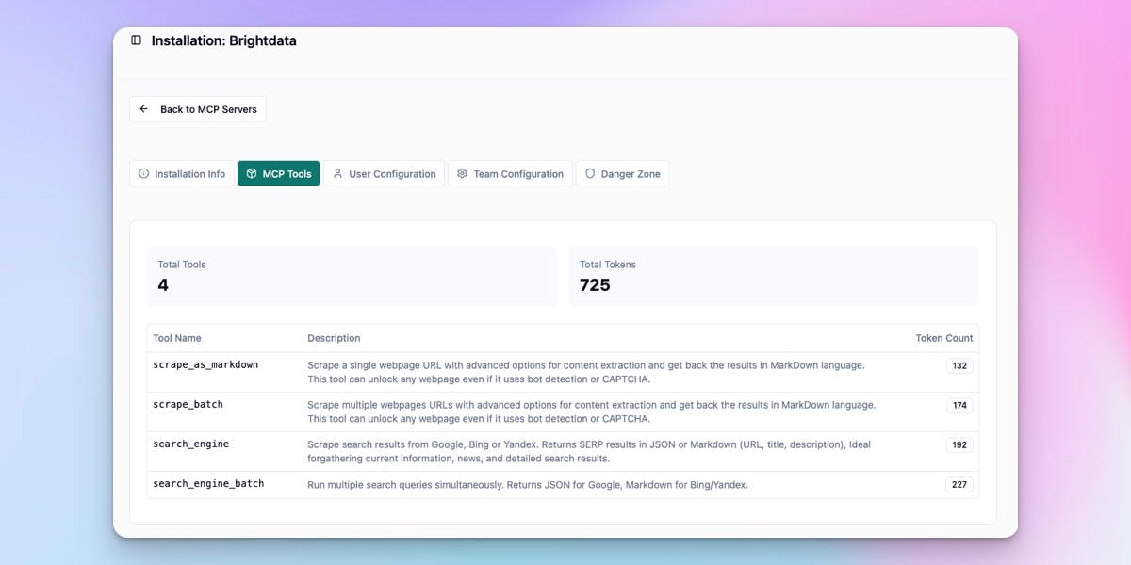Click the 192 token count badge

point(959,444)
